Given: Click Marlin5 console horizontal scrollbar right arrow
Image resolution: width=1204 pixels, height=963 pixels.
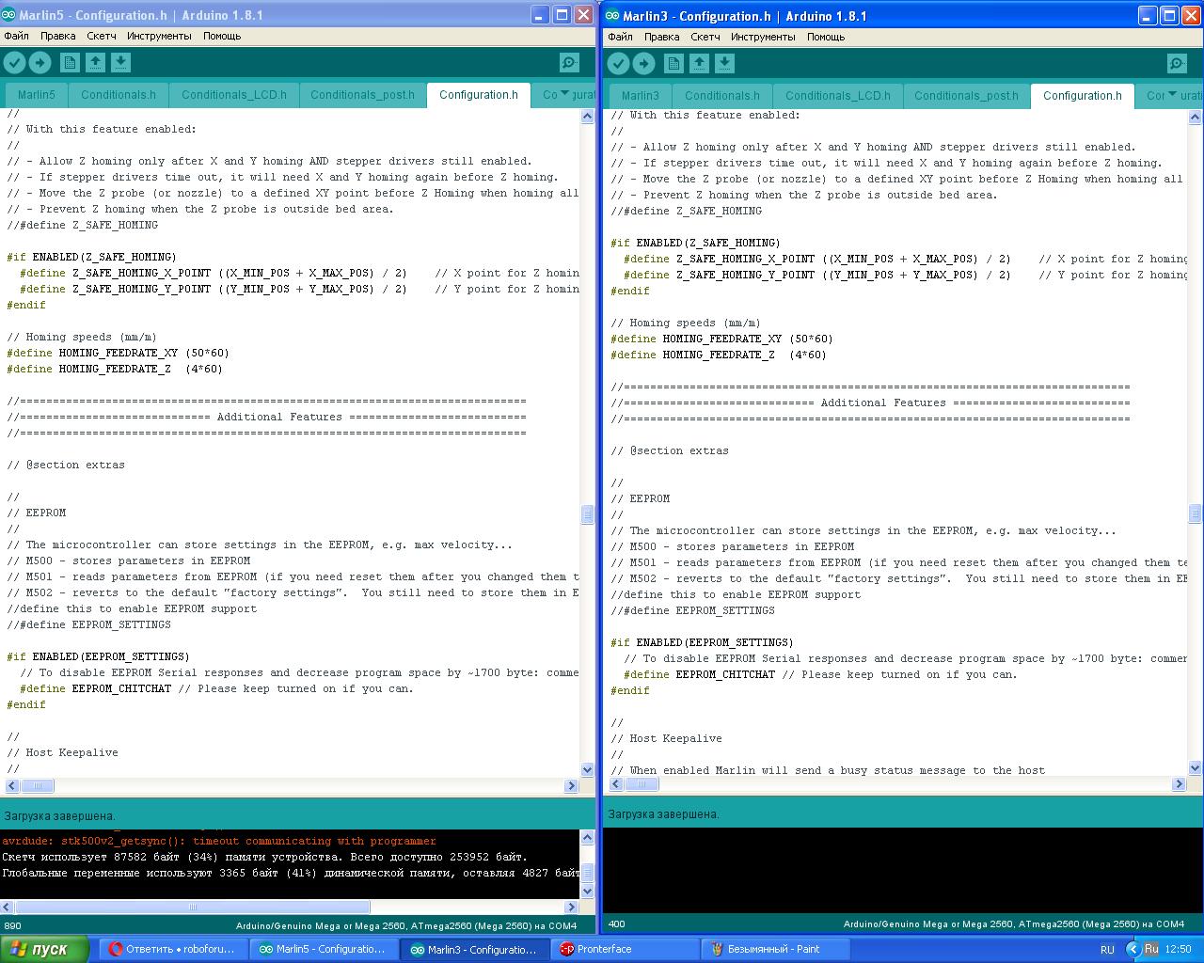Looking at the screenshot, I should coord(571,908).
